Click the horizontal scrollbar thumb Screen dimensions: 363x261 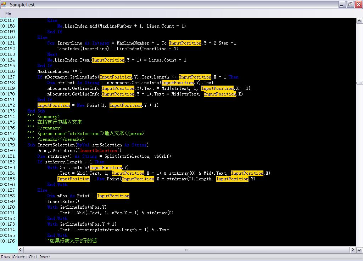[x=186, y=250]
